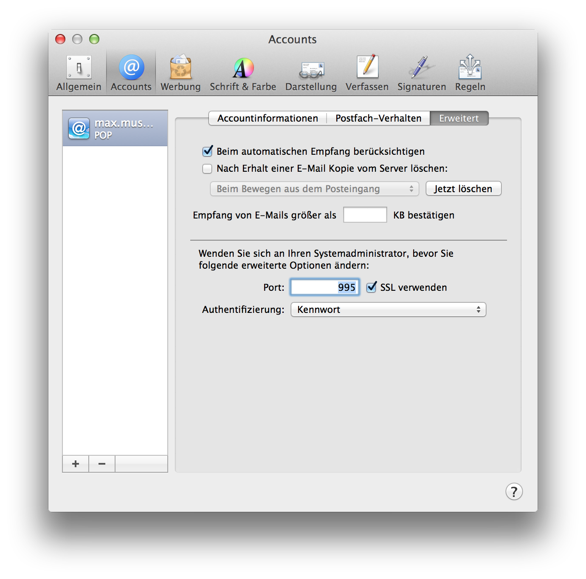The image size is (586, 579).
Task: Click the plus button to add account
Action: (x=76, y=464)
